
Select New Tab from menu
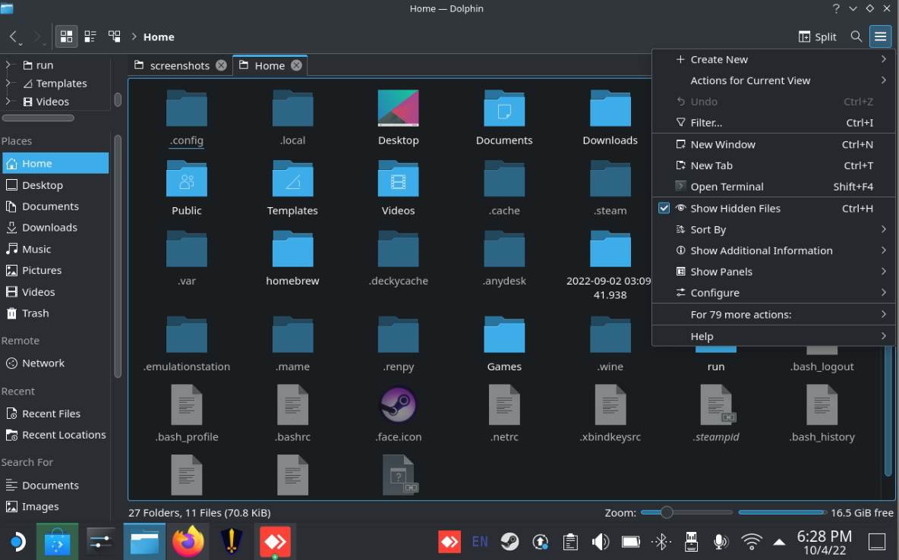click(711, 165)
